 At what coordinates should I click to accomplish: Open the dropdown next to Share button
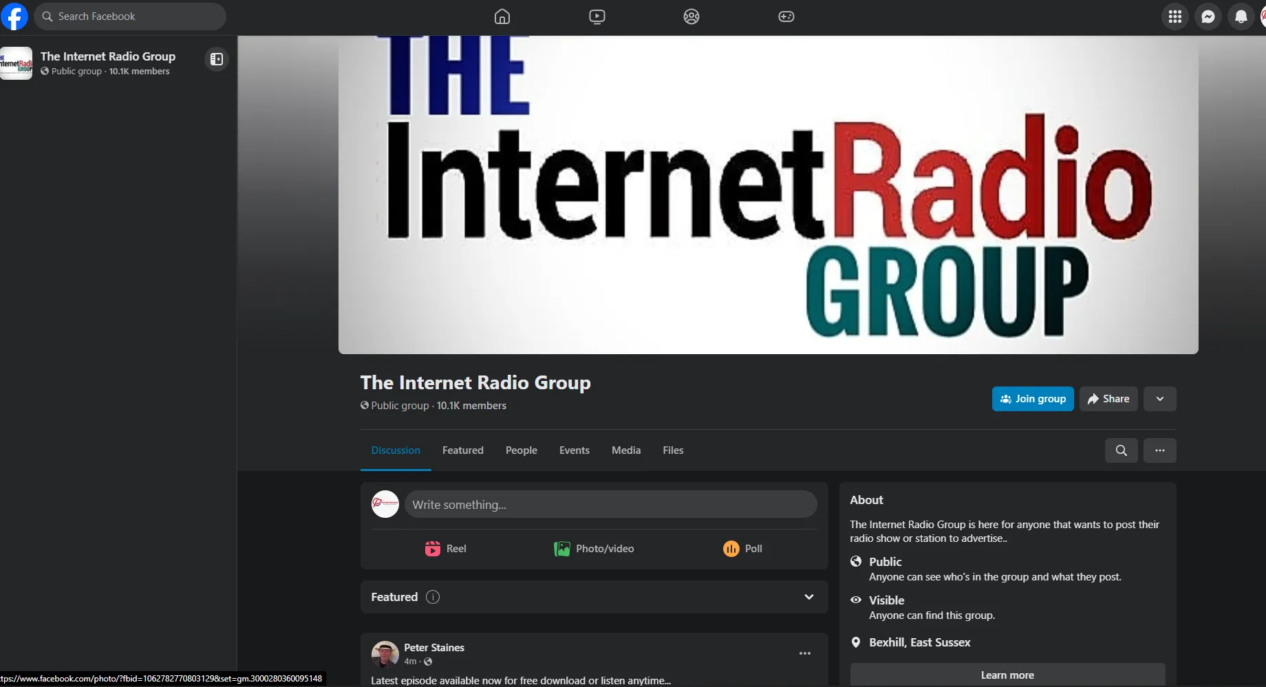[x=1159, y=399]
